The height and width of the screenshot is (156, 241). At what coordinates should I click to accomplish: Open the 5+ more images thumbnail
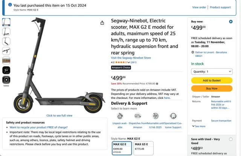tap(6, 70)
